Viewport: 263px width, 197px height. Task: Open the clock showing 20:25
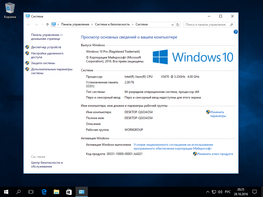(x=241, y=192)
